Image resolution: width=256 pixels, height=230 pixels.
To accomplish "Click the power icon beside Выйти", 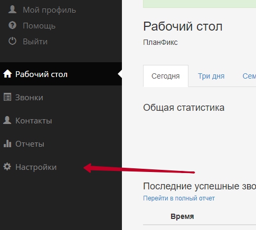I will click(12, 41).
